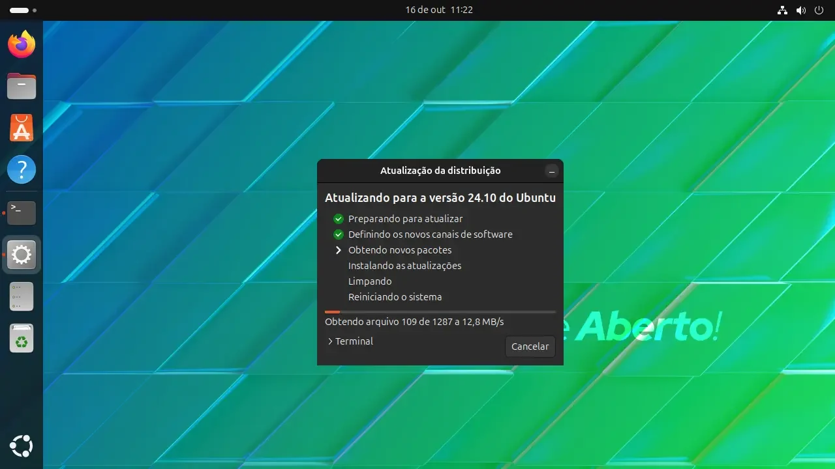Click the Cancelar button

click(530, 347)
